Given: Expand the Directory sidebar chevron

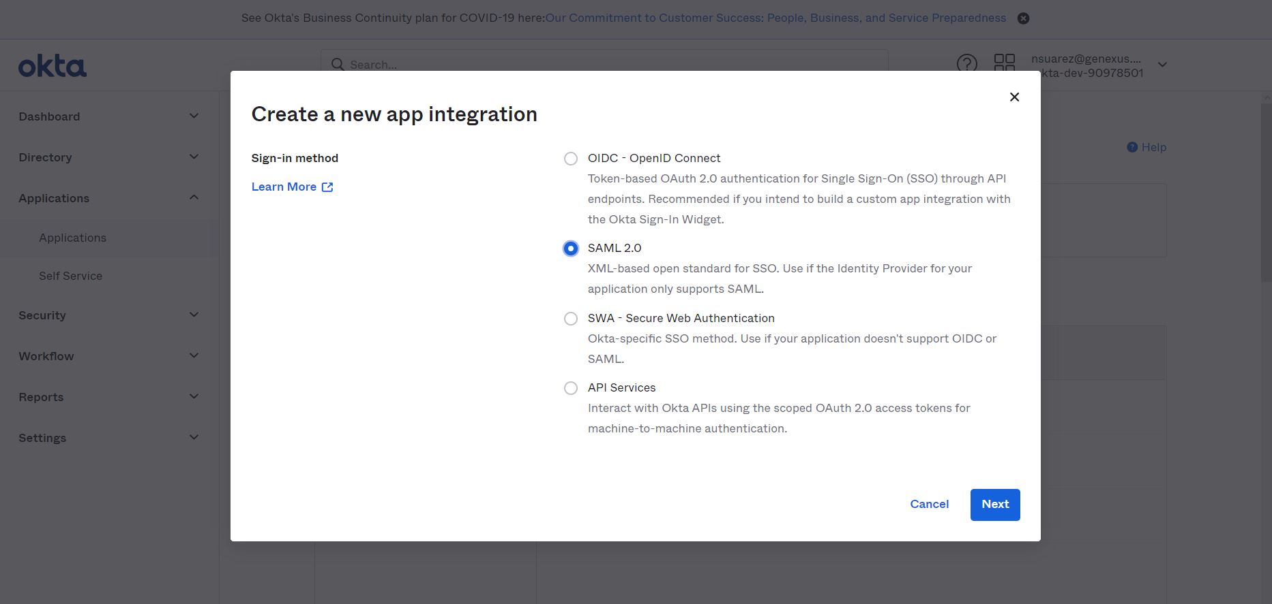Looking at the screenshot, I should 194,157.
